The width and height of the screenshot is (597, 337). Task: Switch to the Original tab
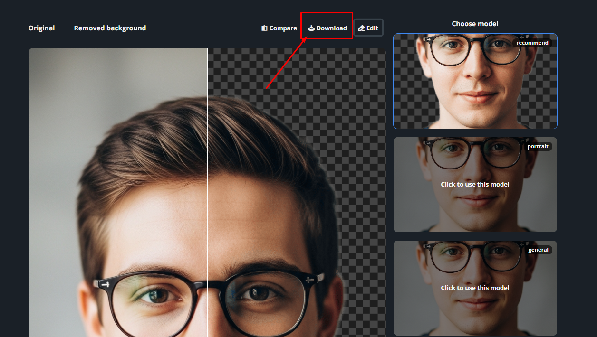pos(41,28)
